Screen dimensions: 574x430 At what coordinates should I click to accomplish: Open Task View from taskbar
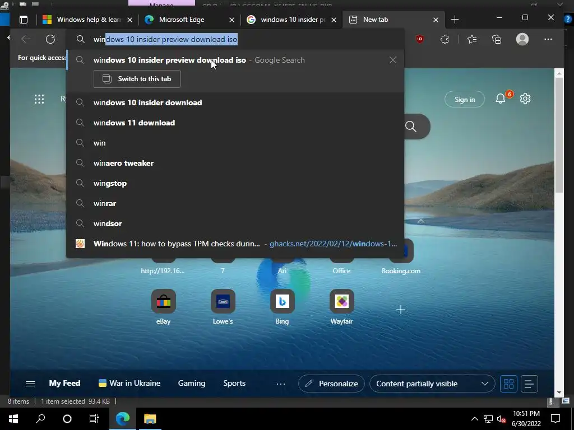(x=94, y=419)
